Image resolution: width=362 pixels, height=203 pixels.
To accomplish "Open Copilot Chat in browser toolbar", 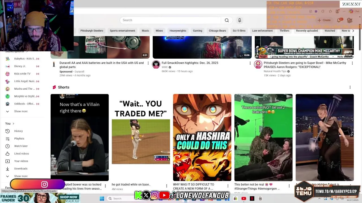I will [355, 12].
